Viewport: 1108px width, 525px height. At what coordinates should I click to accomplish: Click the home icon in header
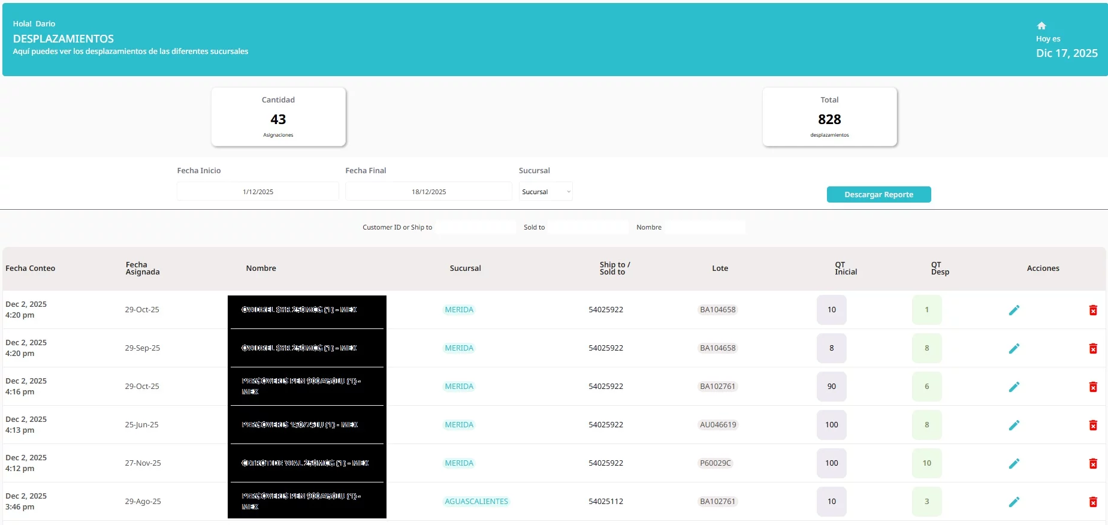click(x=1041, y=26)
